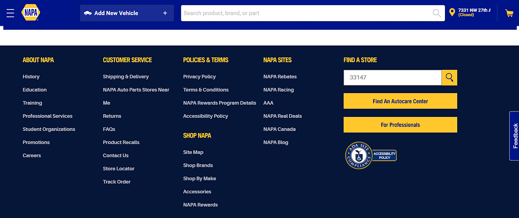Image resolution: width=519 pixels, height=218 pixels.
Task: Open the History link
Action: [x=31, y=77]
